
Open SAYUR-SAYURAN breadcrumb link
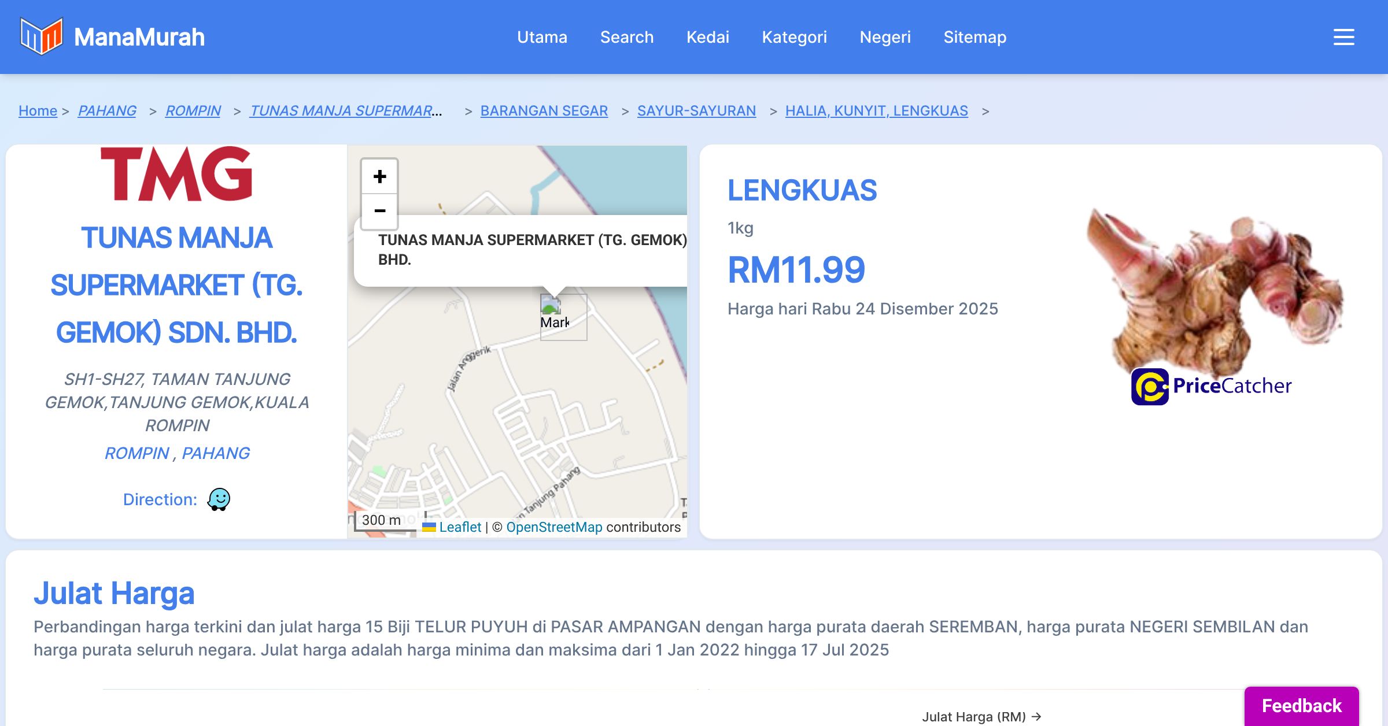pyautogui.click(x=696, y=110)
